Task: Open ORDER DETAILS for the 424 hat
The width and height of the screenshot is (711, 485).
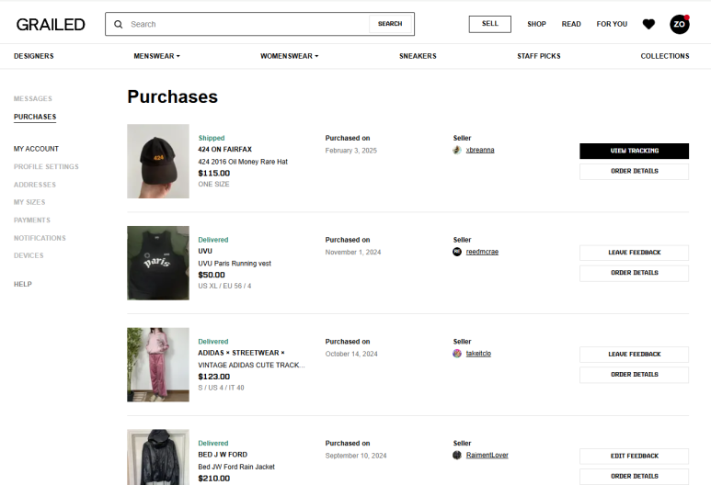Action: (634, 171)
